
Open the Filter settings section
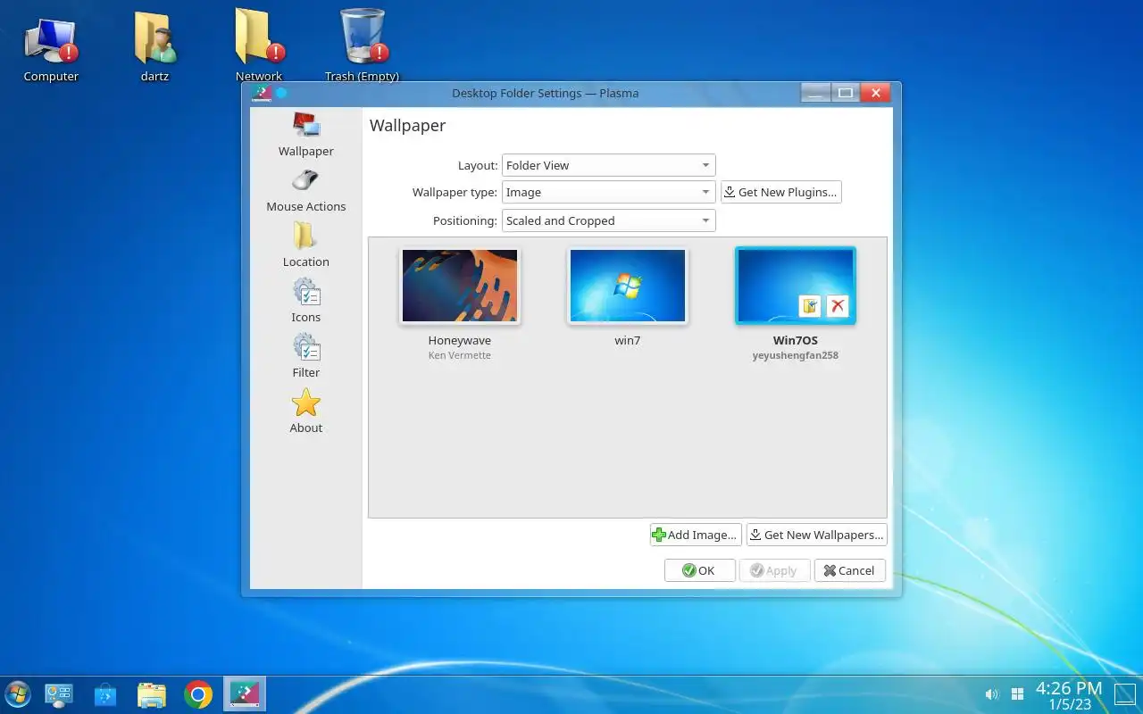pyautogui.click(x=305, y=356)
